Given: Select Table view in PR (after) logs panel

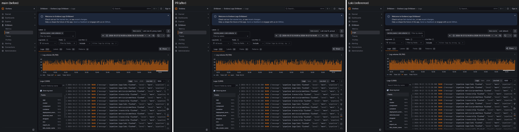Looking at the screenshot, I should (x=309, y=81).
